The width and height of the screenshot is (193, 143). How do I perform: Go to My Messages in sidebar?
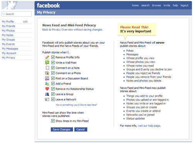10,49
